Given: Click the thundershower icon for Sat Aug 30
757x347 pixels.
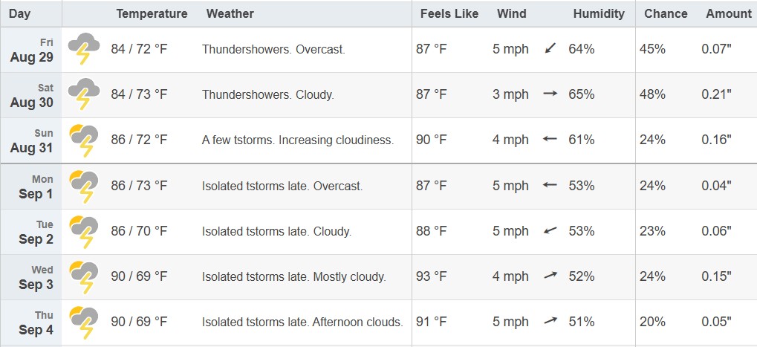Looking at the screenshot, I should coord(84,94).
